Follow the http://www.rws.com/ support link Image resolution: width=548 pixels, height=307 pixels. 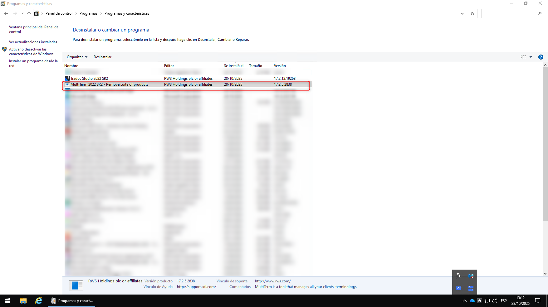272,281
